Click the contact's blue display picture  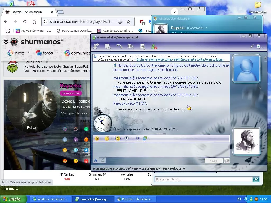(x=246, y=68)
